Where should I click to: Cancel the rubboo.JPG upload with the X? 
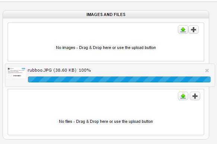(x=207, y=71)
